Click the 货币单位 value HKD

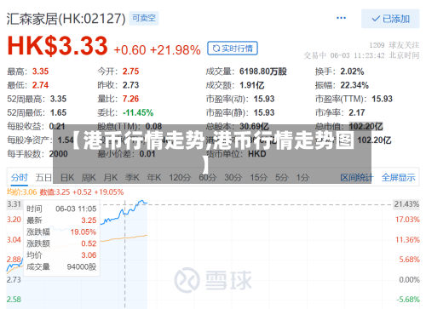(x=257, y=154)
